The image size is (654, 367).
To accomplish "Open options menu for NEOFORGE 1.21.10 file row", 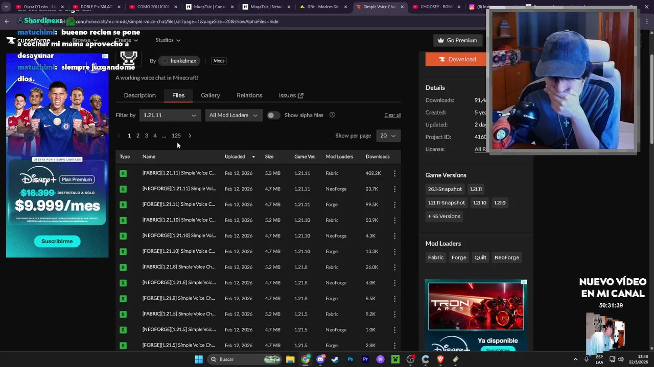I will (394, 236).
